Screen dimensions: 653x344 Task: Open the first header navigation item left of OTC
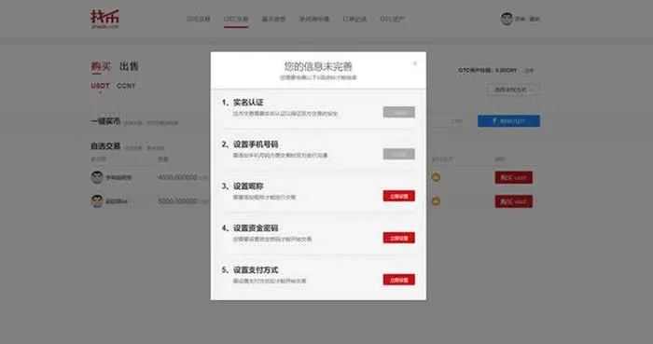198,20
